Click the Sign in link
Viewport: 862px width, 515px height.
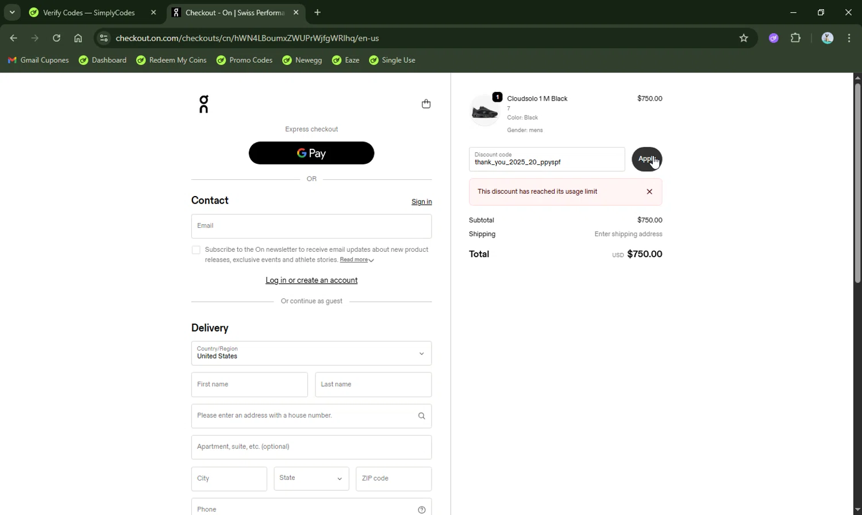click(x=421, y=202)
